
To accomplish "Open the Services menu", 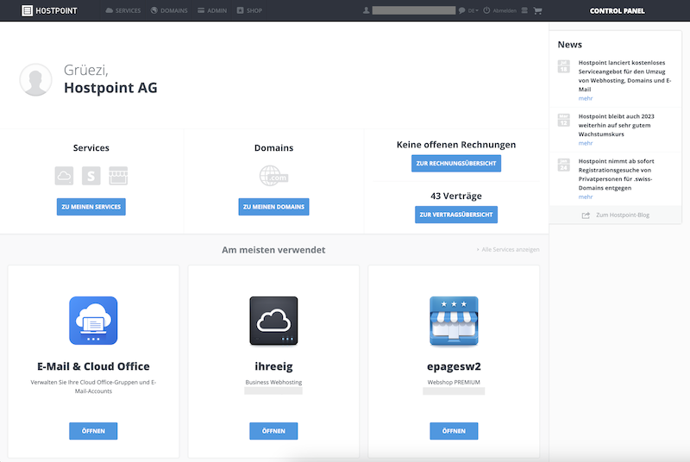I will [x=123, y=10].
